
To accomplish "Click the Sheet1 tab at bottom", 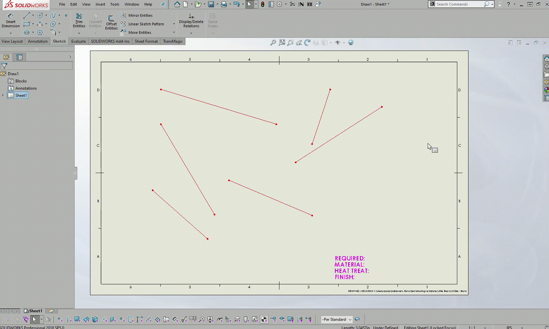I will pyautogui.click(x=33, y=311).
